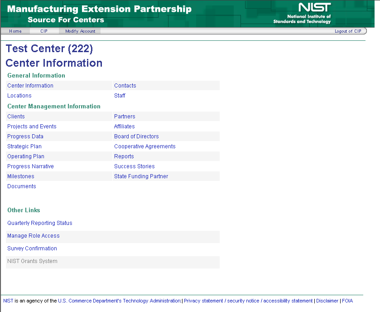
Task: View the Clients page
Action: pyautogui.click(x=16, y=117)
